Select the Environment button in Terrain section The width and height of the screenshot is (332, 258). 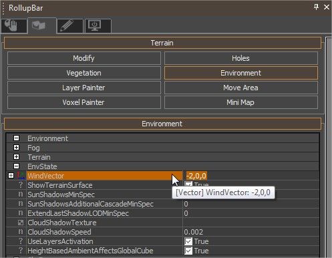pyautogui.click(x=241, y=73)
